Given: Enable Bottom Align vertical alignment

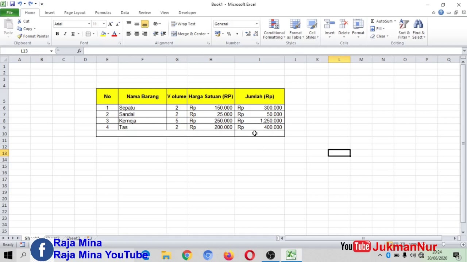Looking at the screenshot, I should click(144, 24).
